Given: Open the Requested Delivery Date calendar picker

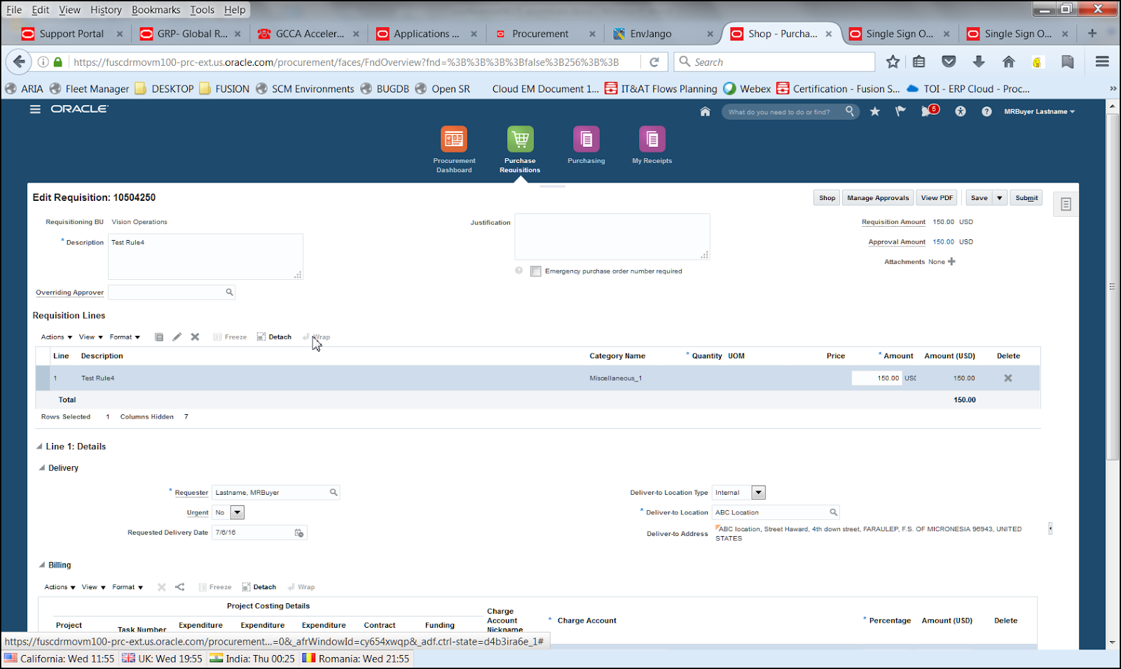Looking at the screenshot, I should [x=299, y=532].
